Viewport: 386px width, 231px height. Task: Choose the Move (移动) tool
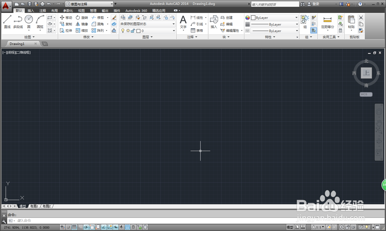click(66, 17)
